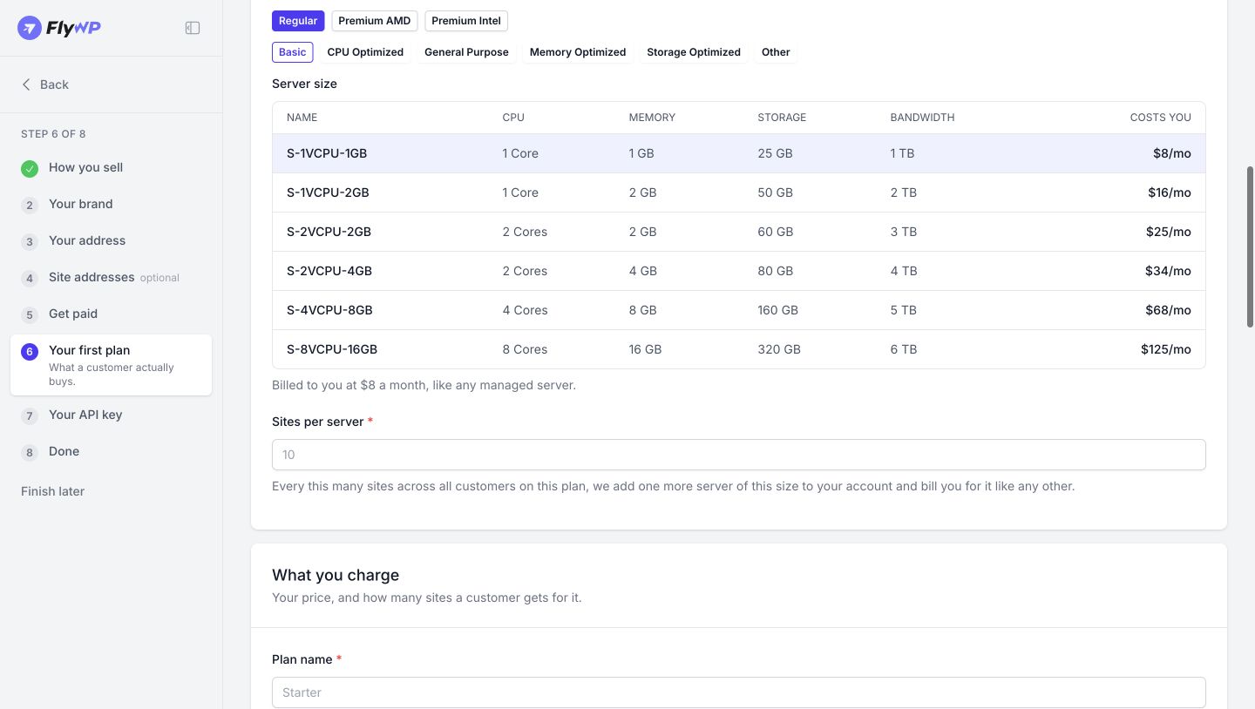Click step 8 number badge

pos(30,453)
